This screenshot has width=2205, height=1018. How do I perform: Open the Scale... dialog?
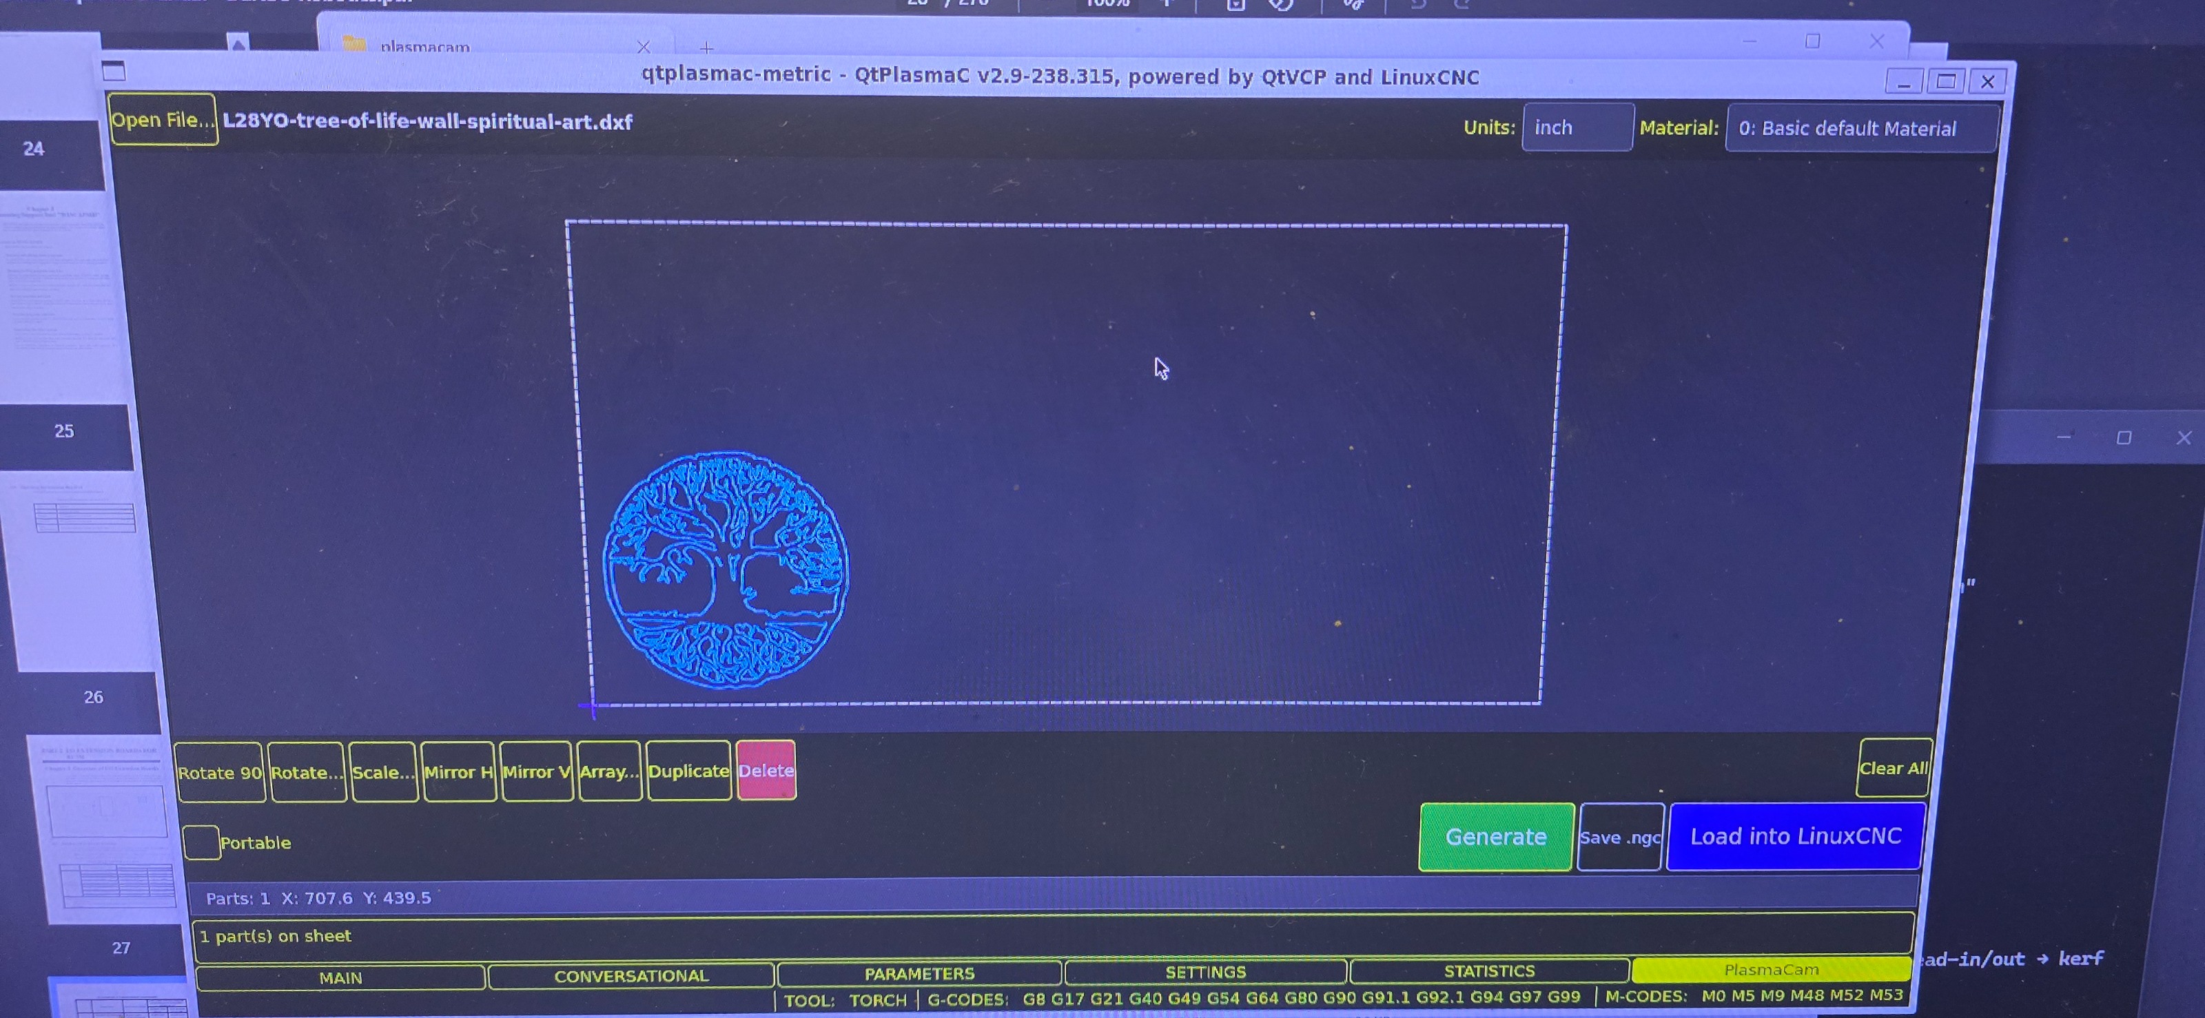pyautogui.click(x=382, y=771)
